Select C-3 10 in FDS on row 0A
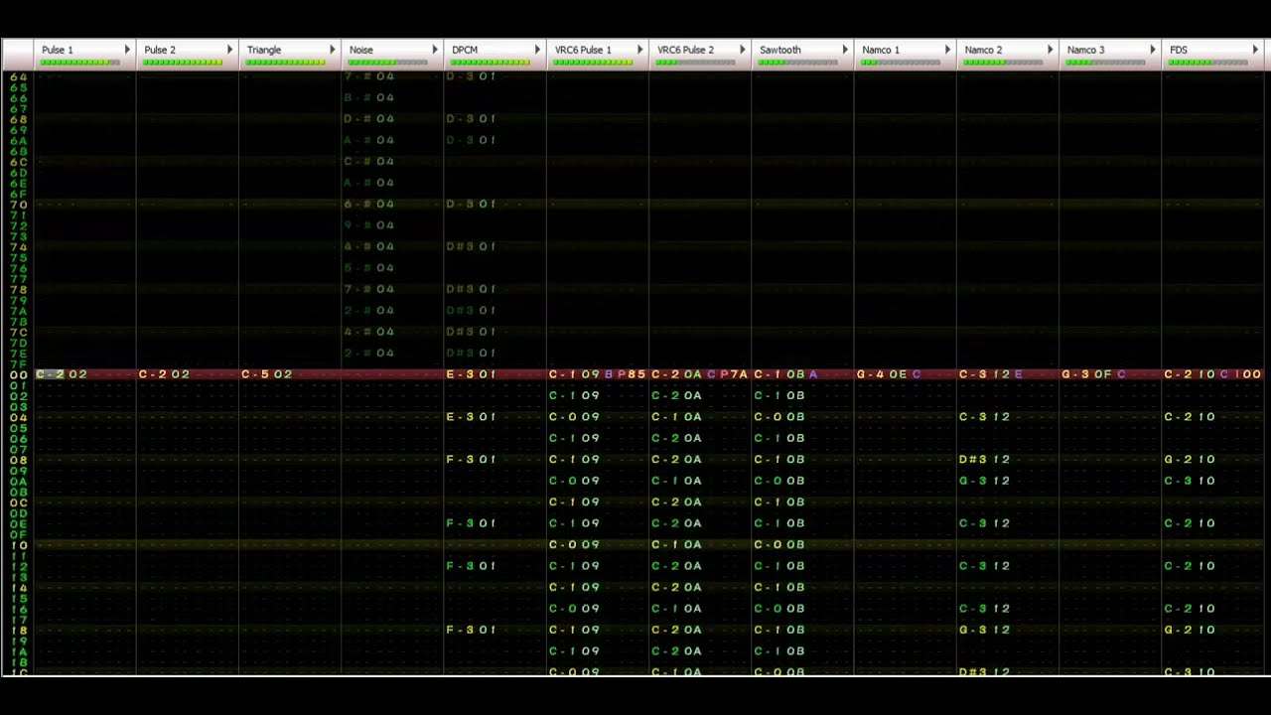1271x715 pixels. 1190,481
